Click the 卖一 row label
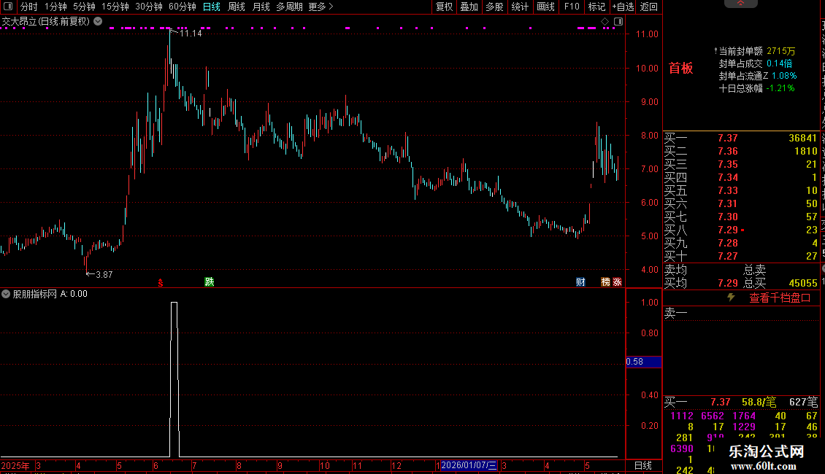The image size is (825, 474). [x=676, y=314]
